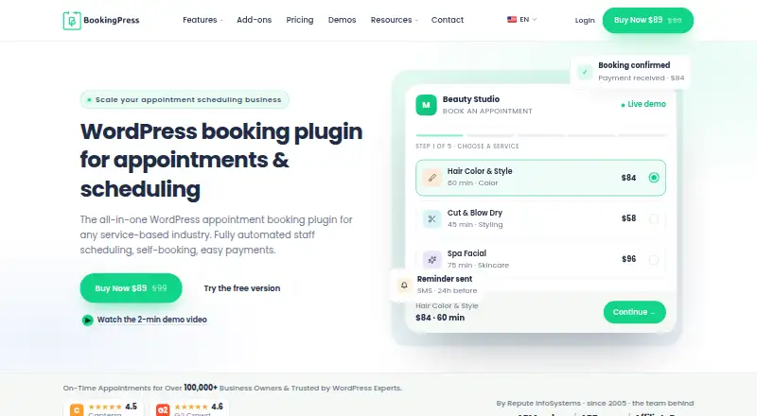Open the Demos page
The image size is (757, 416).
pos(342,20)
